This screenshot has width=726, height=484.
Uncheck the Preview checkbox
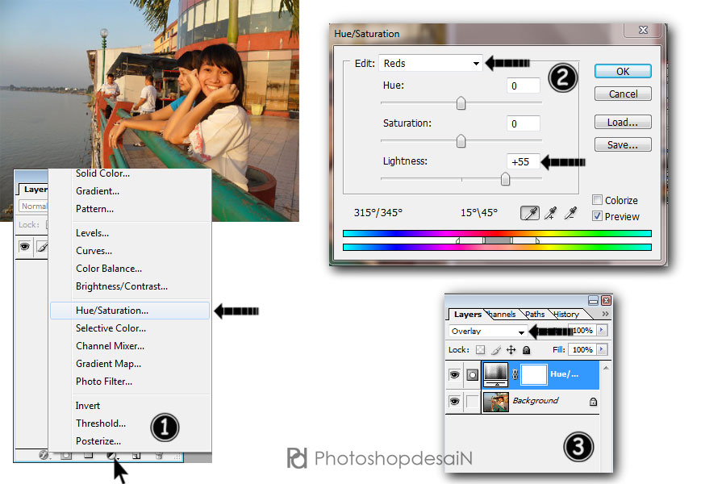tap(597, 216)
